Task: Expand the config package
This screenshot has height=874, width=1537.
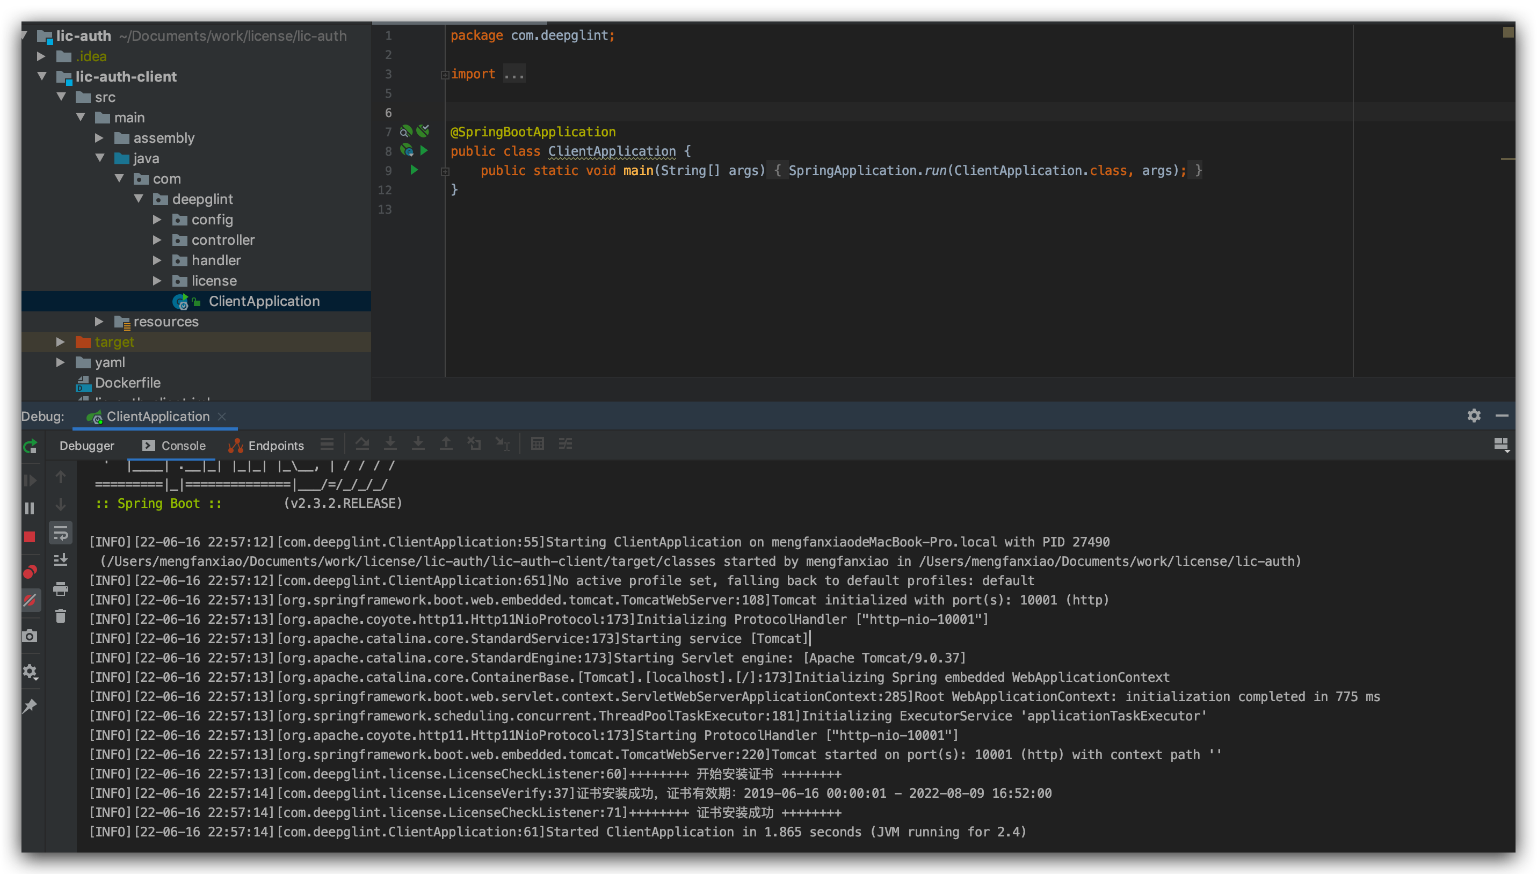Action: click(x=157, y=219)
